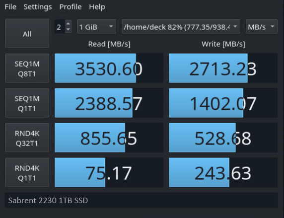Click the 75.17 random read result bar
Image resolution: width=284 pixels, height=218 pixels.
109,172
